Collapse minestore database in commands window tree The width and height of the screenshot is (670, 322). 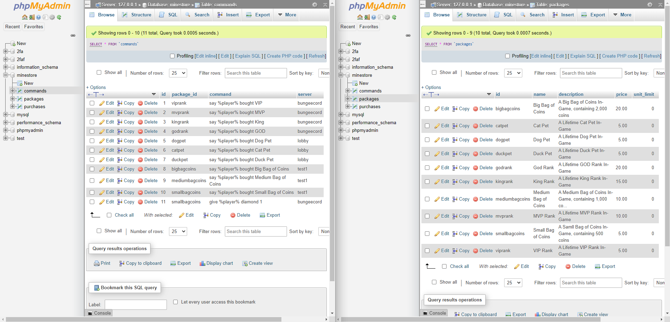coord(6,75)
